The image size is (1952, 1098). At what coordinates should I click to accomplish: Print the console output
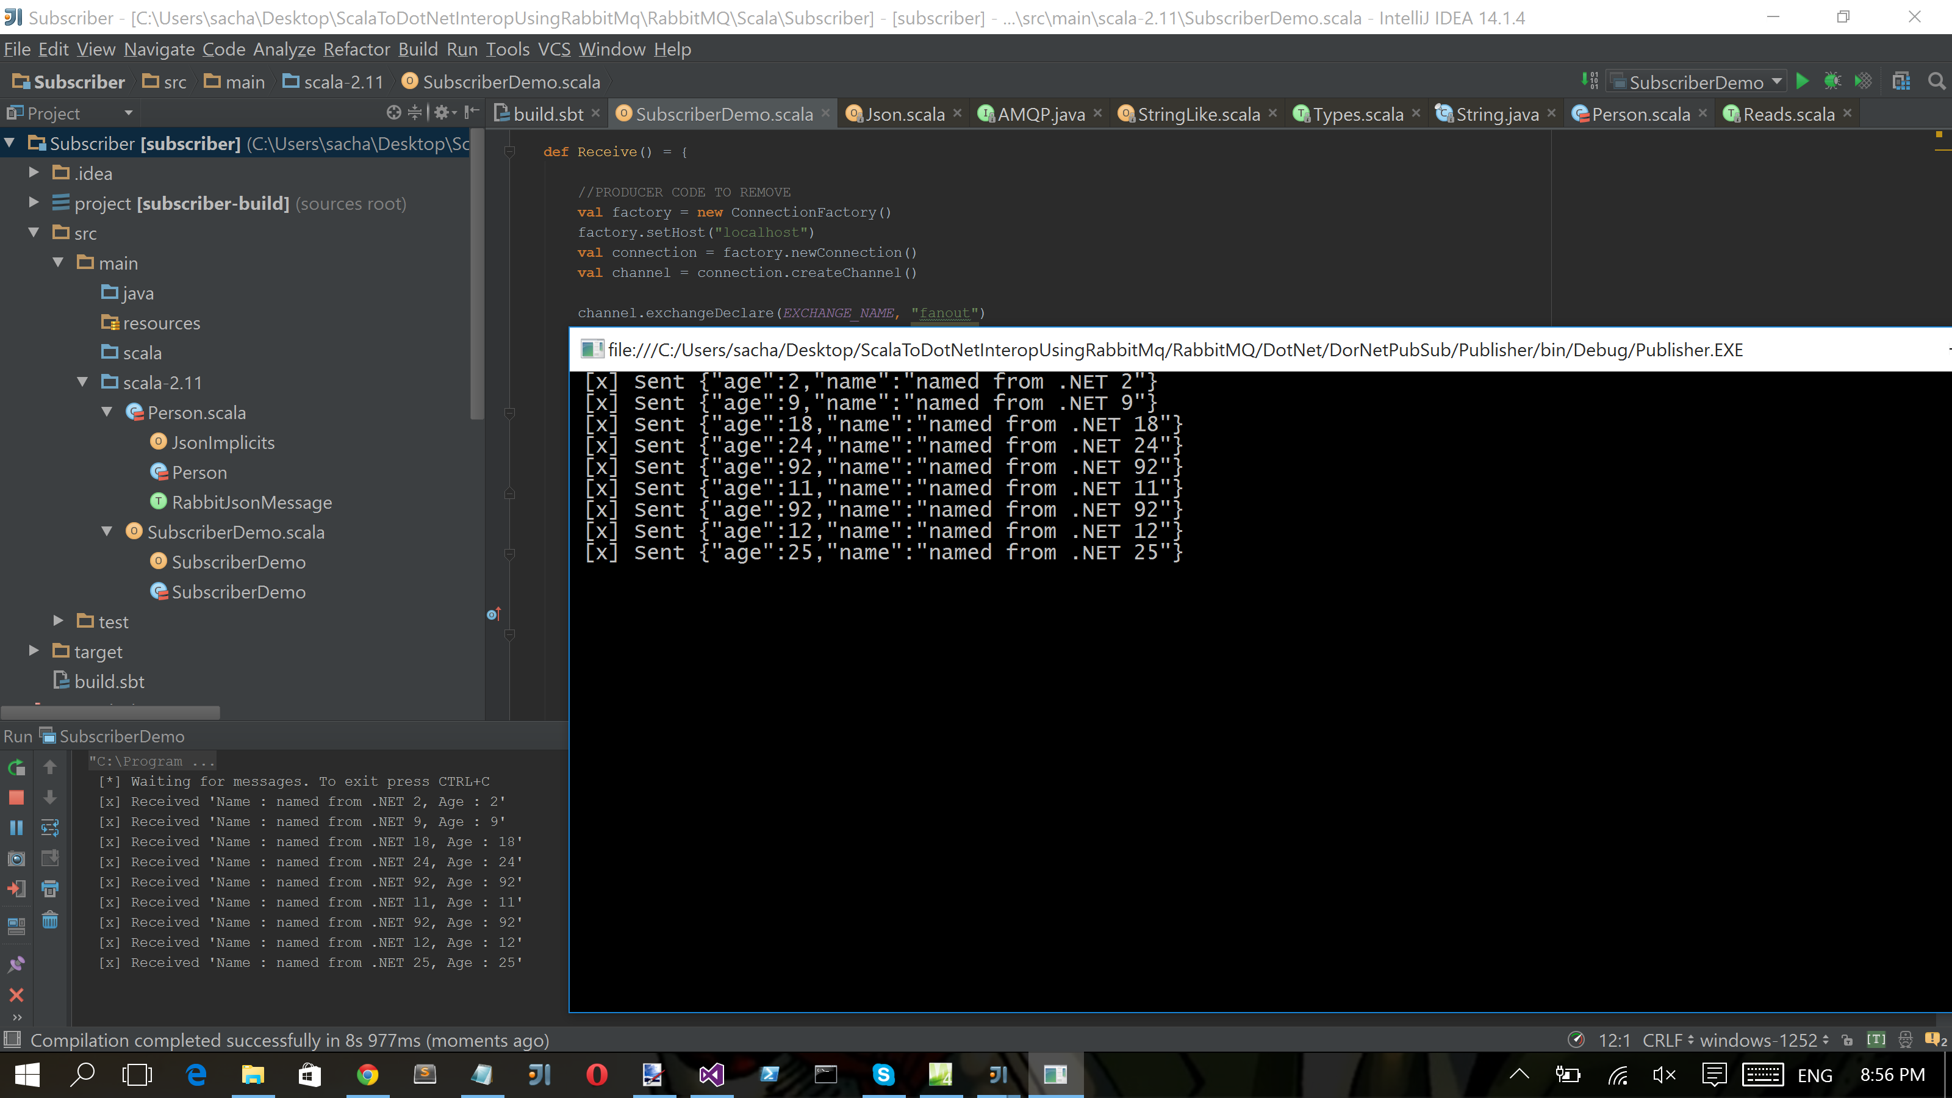point(50,889)
